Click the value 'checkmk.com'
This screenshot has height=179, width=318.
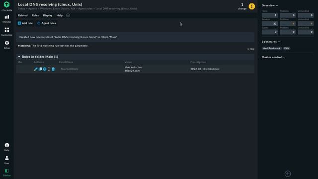click(x=133, y=67)
